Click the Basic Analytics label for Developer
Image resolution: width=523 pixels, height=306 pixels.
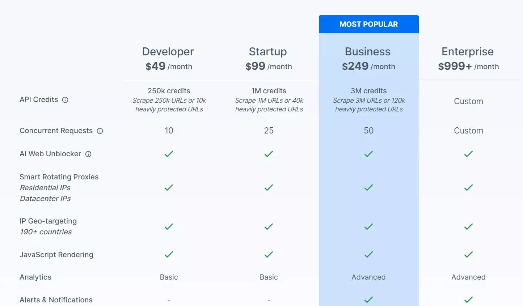click(x=169, y=277)
